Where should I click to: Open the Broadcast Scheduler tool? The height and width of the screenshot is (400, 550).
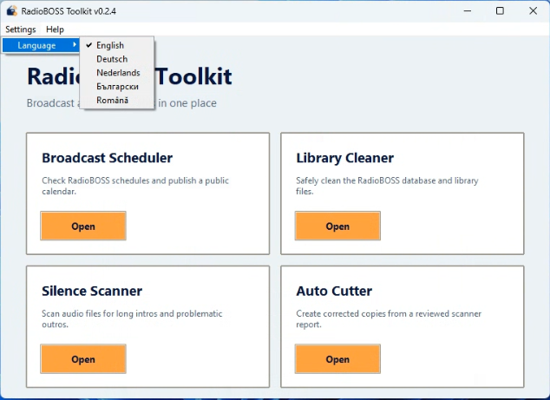coord(83,226)
